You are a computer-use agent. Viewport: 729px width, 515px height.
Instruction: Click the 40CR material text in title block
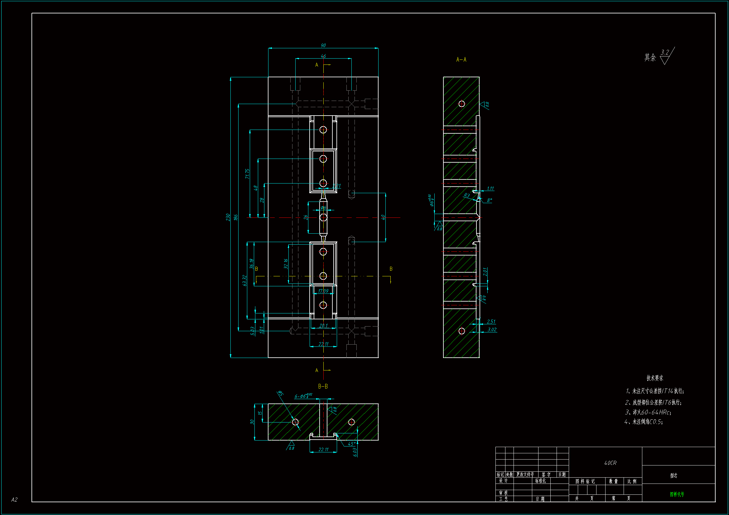point(610,463)
